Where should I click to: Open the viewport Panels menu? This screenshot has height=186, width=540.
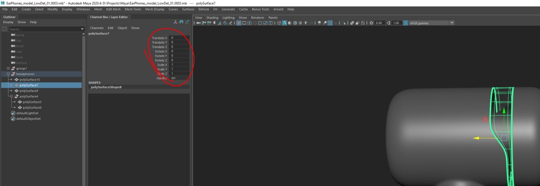273,18
